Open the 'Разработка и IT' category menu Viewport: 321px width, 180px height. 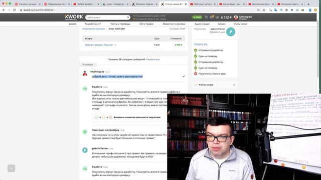[x=93, y=24]
